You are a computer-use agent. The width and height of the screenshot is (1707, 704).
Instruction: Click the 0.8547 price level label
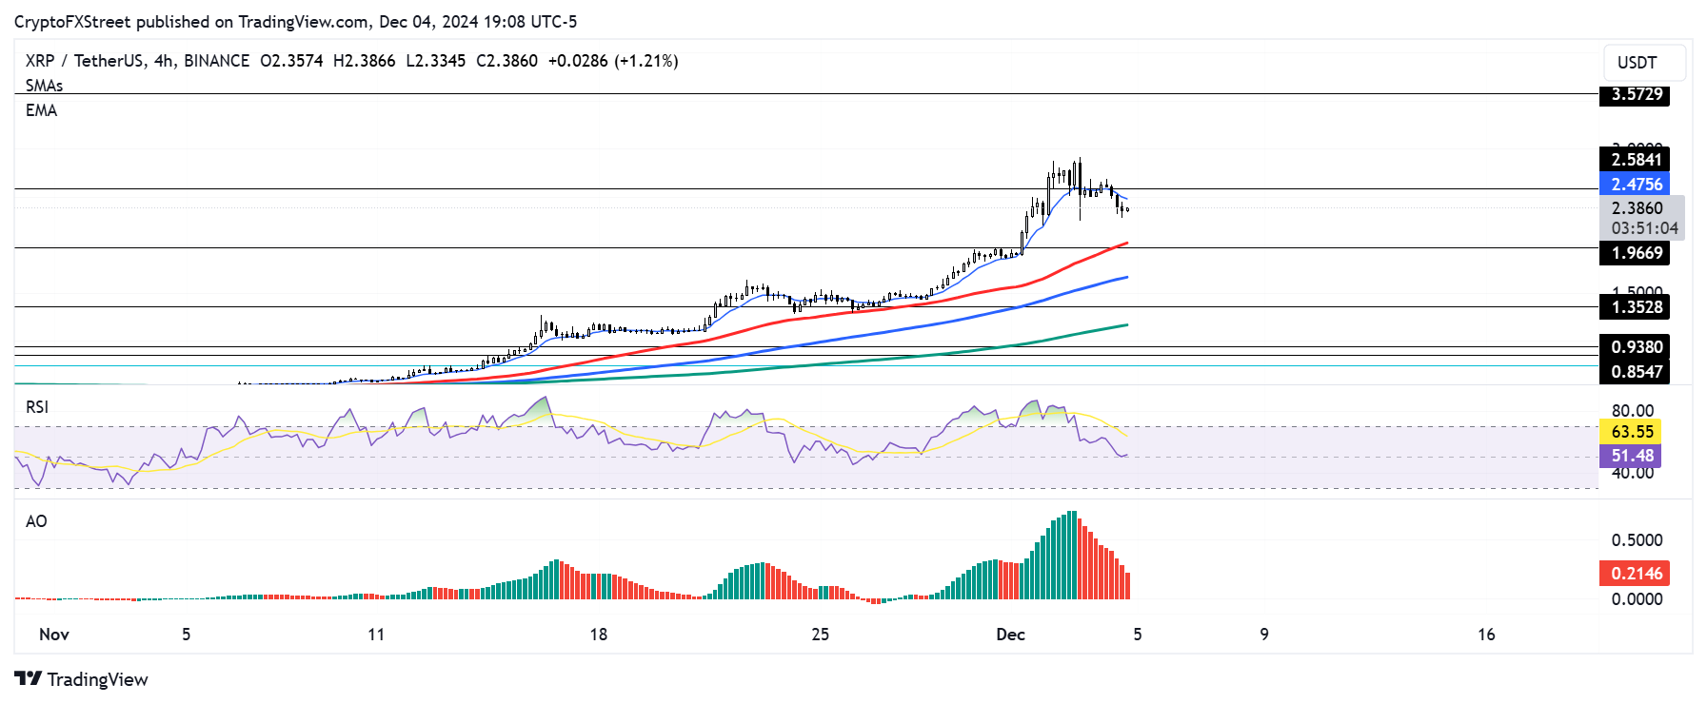point(1635,372)
